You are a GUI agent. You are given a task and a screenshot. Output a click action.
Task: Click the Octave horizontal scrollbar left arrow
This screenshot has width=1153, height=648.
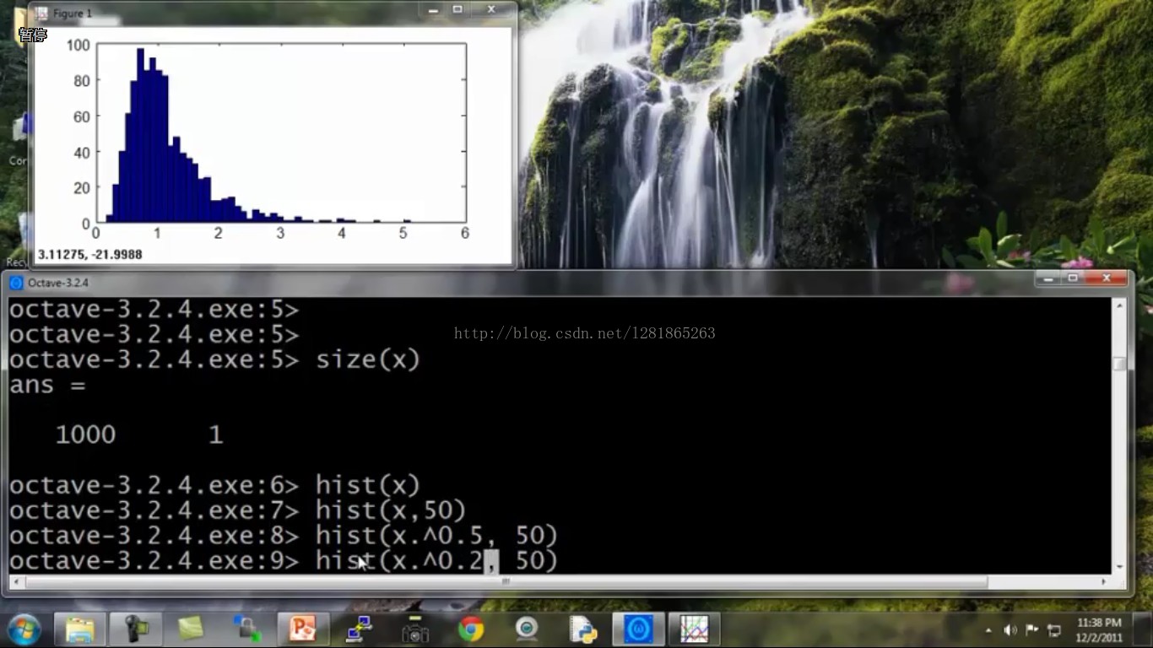click(17, 582)
